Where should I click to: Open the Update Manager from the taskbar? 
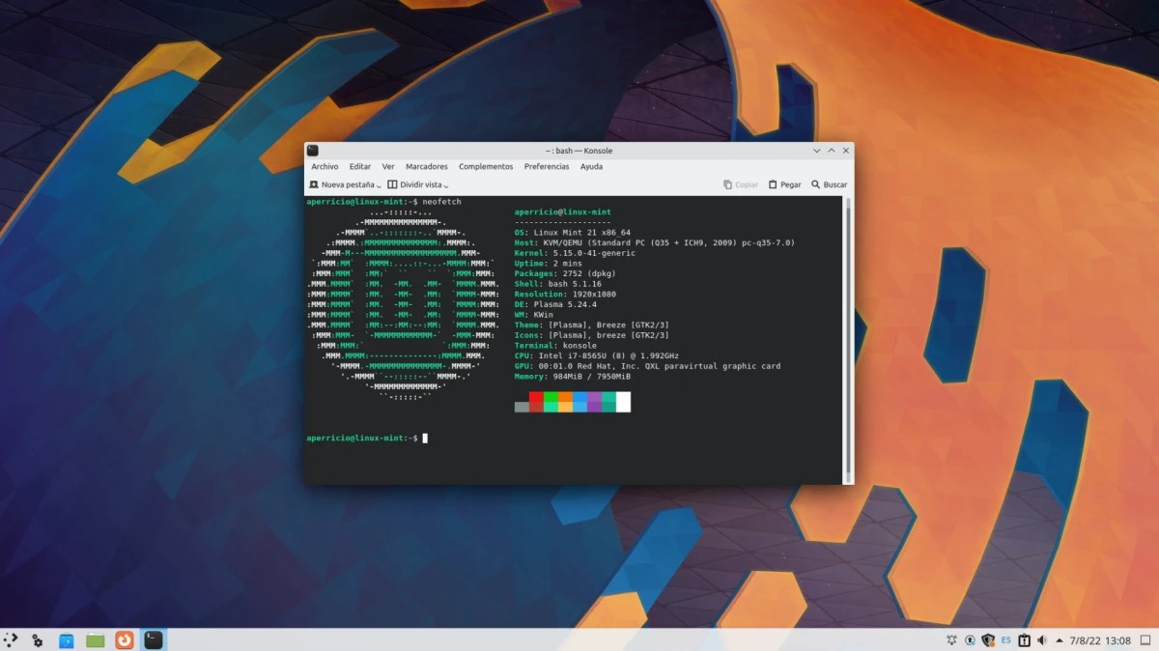[x=124, y=639]
